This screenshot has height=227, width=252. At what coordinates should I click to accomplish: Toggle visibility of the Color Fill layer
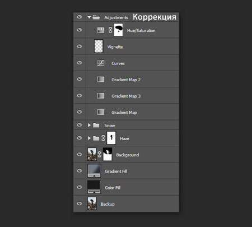(x=80, y=187)
